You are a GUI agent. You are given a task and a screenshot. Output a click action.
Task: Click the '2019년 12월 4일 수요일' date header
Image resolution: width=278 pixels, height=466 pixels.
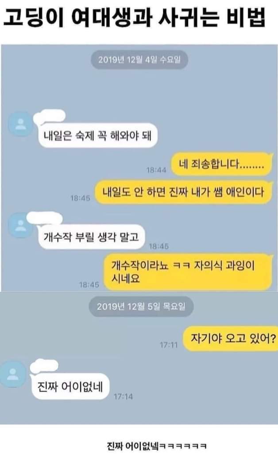(139, 60)
